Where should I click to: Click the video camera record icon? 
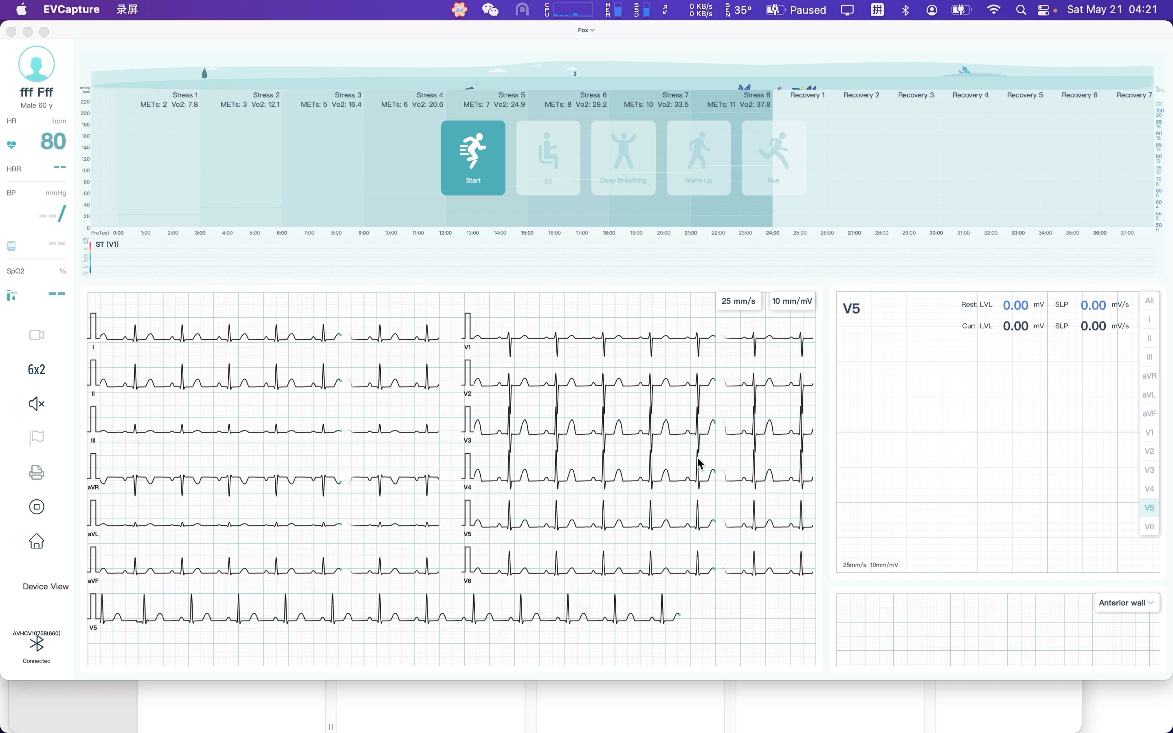coord(37,335)
